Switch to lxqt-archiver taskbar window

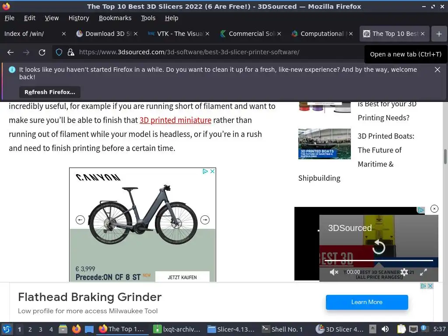pos(177,329)
